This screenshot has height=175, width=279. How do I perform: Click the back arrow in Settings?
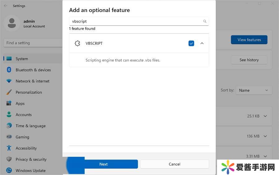click(x=6, y=6)
